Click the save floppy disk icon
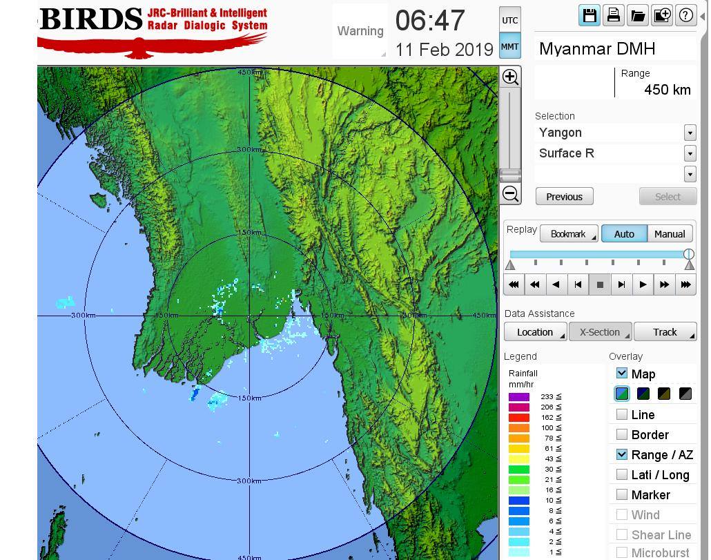The height and width of the screenshot is (560, 711). tap(590, 15)
